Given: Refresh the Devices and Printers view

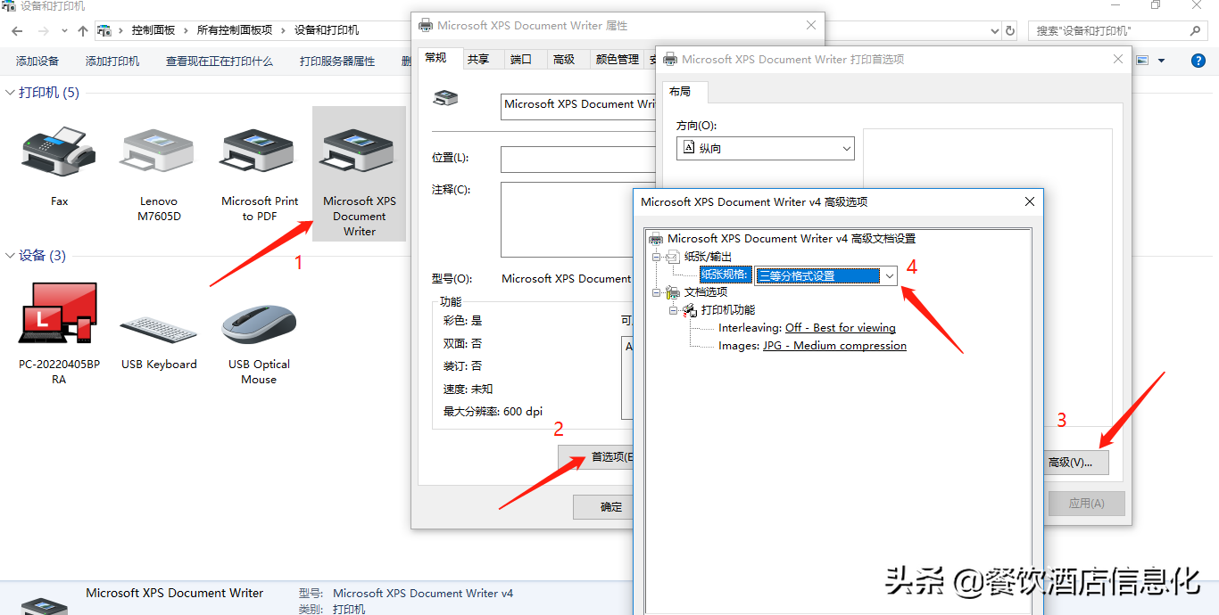Looking at the screenshot, I should 1010,30.
